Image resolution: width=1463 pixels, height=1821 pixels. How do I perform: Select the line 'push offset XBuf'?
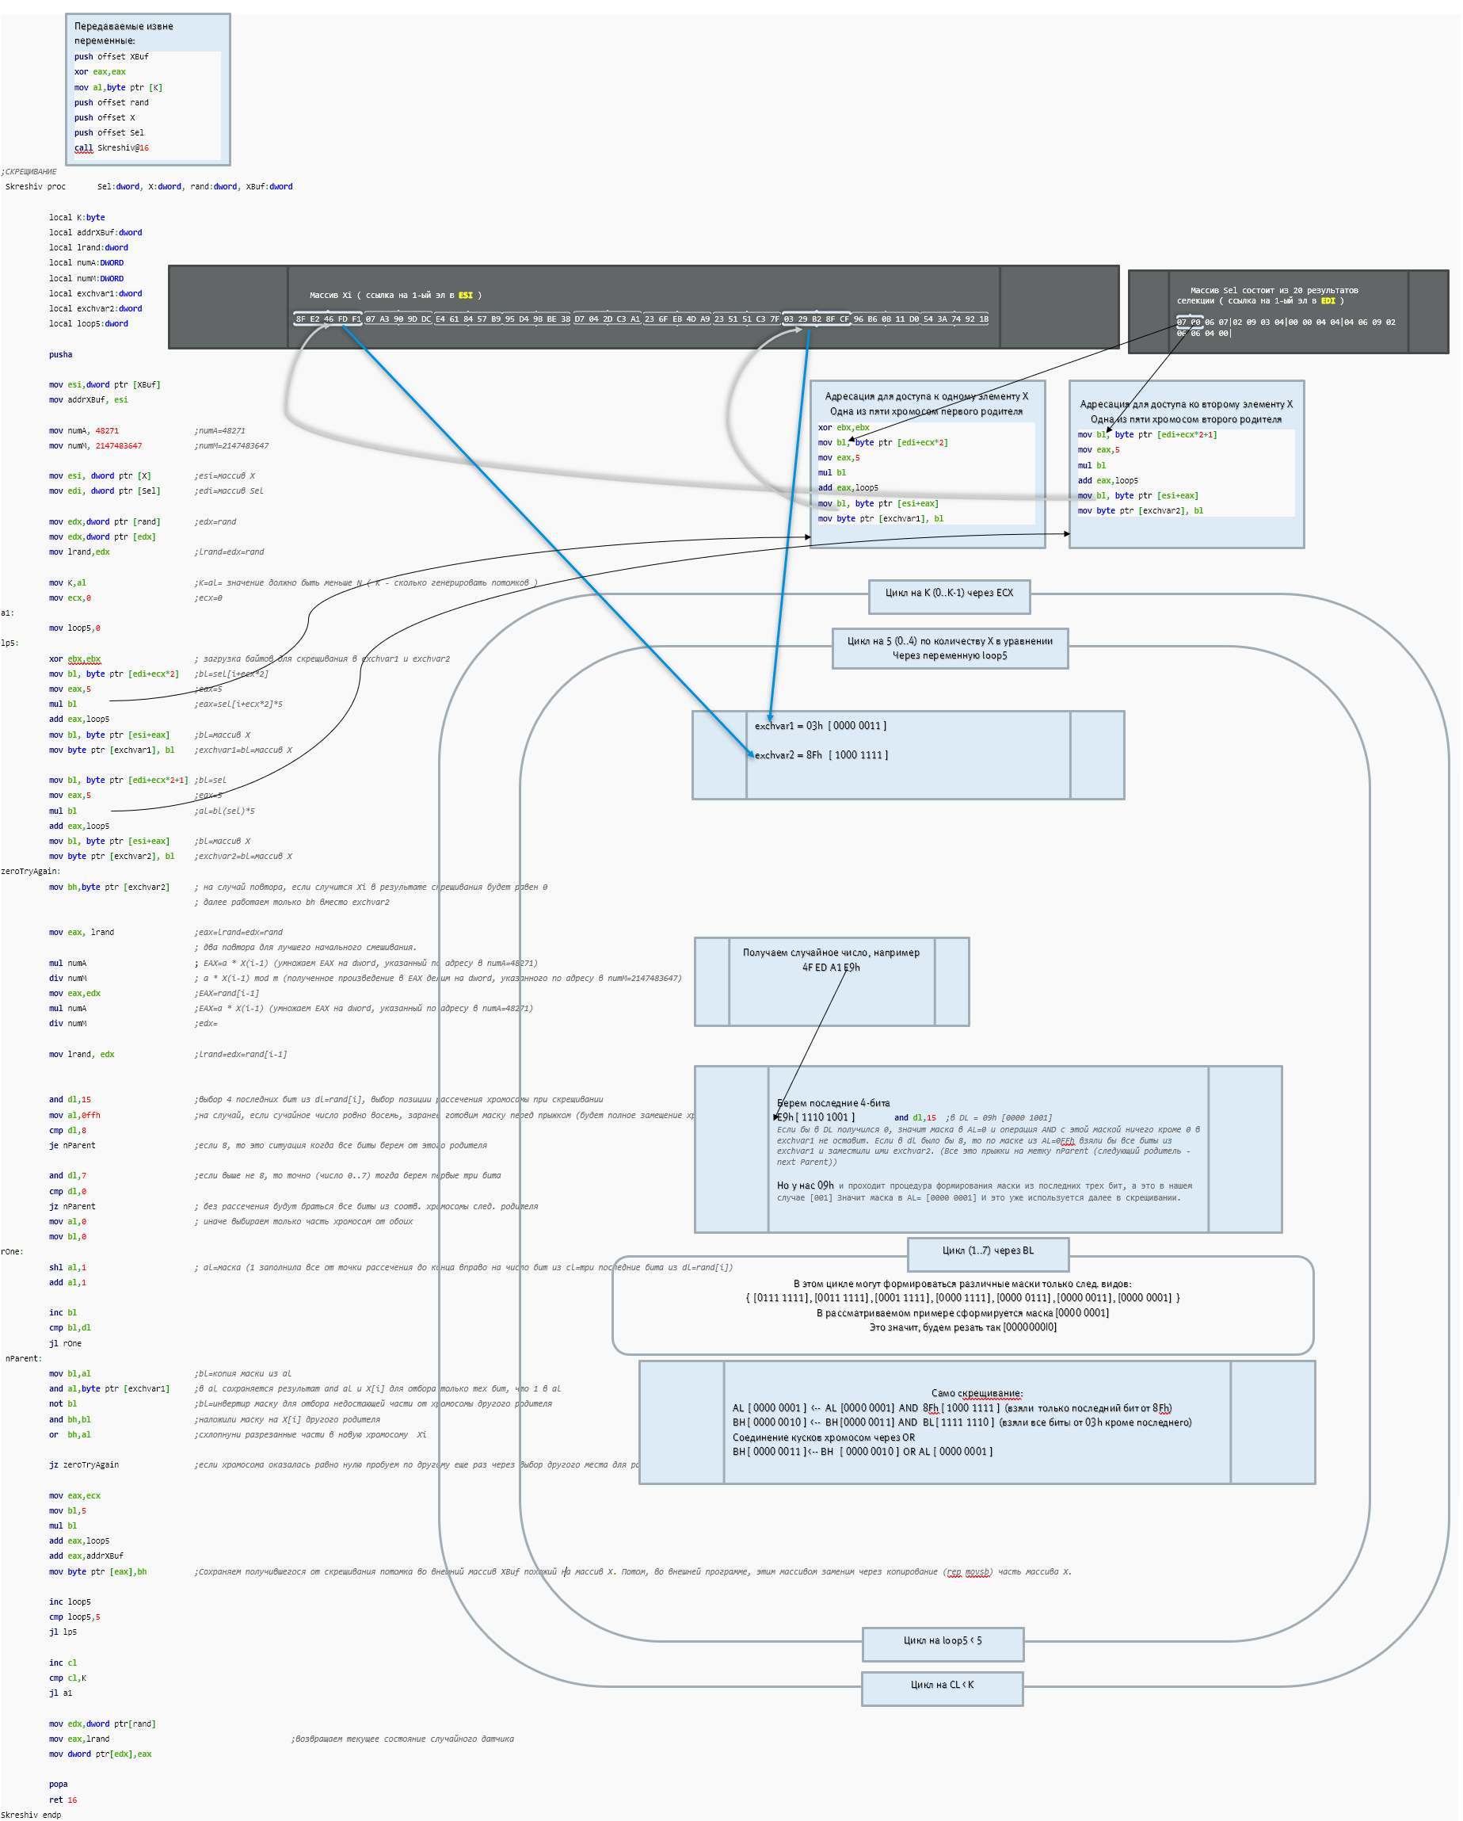point(112,56)
